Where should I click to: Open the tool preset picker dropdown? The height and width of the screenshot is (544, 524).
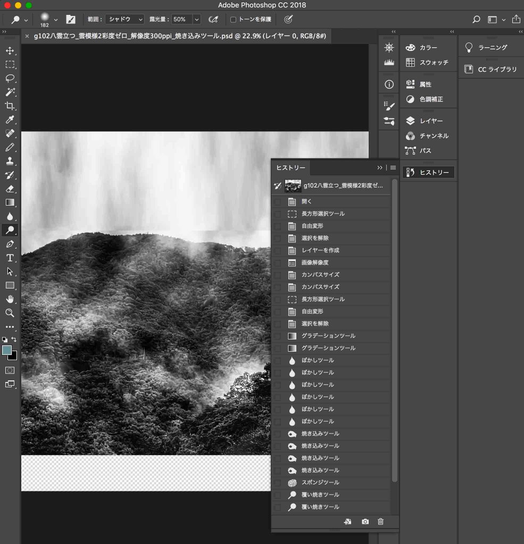[26, 20]
